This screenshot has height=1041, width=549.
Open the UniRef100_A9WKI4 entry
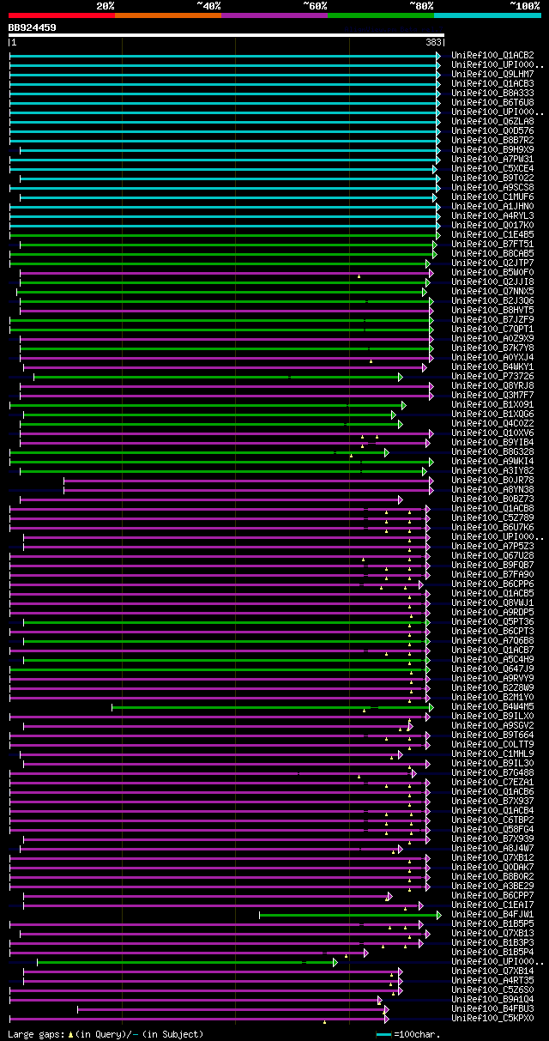492,462
